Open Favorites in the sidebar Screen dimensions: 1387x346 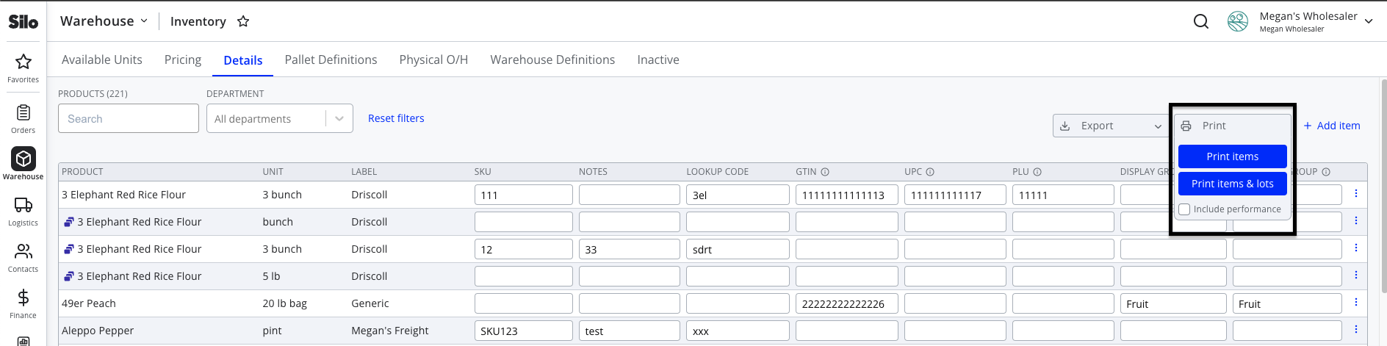pyautogui.click(x=24, y=68)
